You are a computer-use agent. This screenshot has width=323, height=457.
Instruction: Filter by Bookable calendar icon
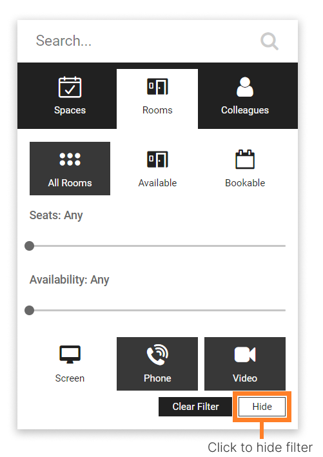pyautogui.click(x=245, y=168)
